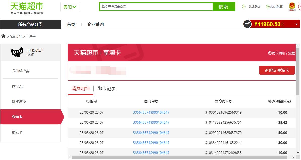This screenshot has width=301, height=160.
Task: Click the 变动金额(元) column header
Action: coord(280,101)
